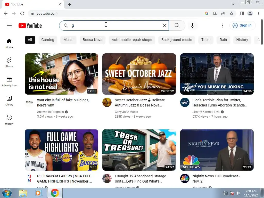Click the NBC News channel avatar
Image resolution: width=264 pixels, height=198 pixels.
coord(185,178)
